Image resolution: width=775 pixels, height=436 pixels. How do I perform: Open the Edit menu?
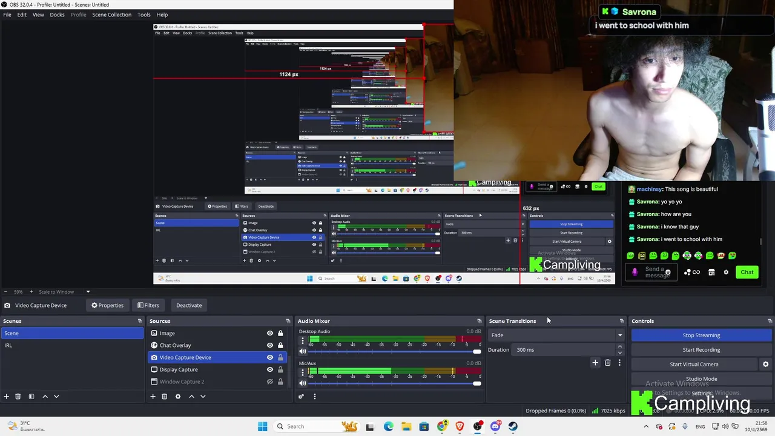click(x=22, y=15)
